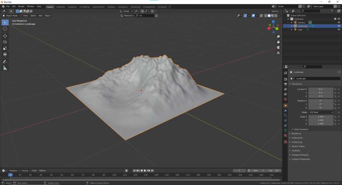Toggle the camera view icon
This screenshot has width=342, height=185.
pos(278,47)
